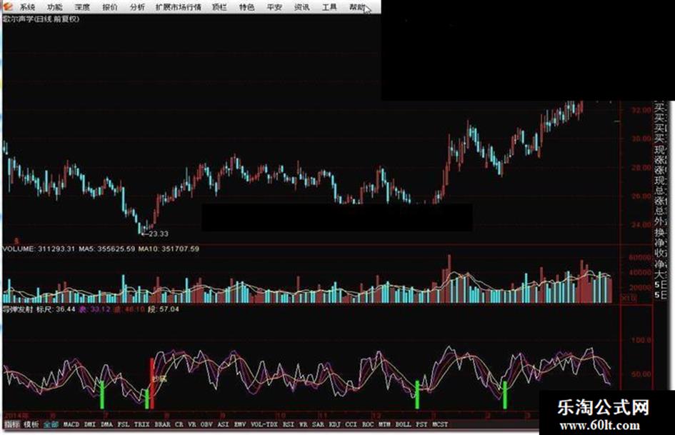Click the MA10: 351707.59 volume value

coord(169,249)
